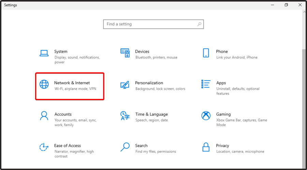Select the Network & Internet globe icon
This screenshot has width=307, height=170.
pyautogui.click(x=44, y=84)
